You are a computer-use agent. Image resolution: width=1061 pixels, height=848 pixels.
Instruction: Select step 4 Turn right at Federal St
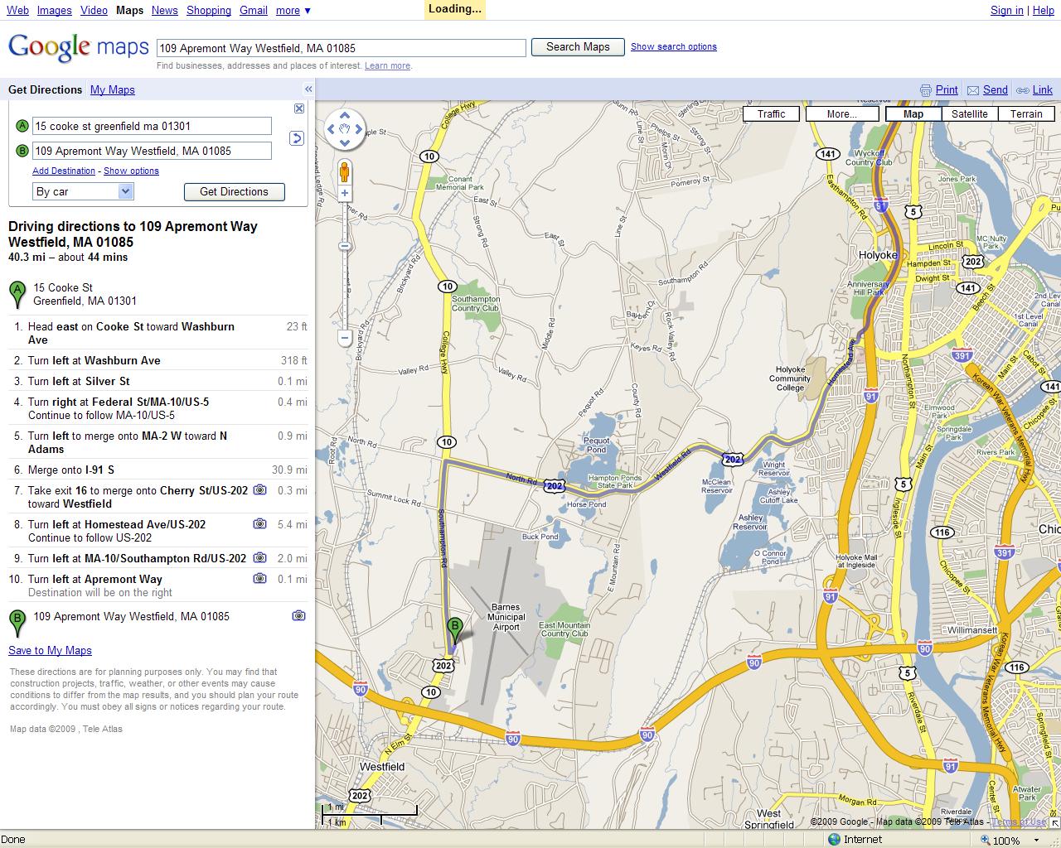pos(157,408)
